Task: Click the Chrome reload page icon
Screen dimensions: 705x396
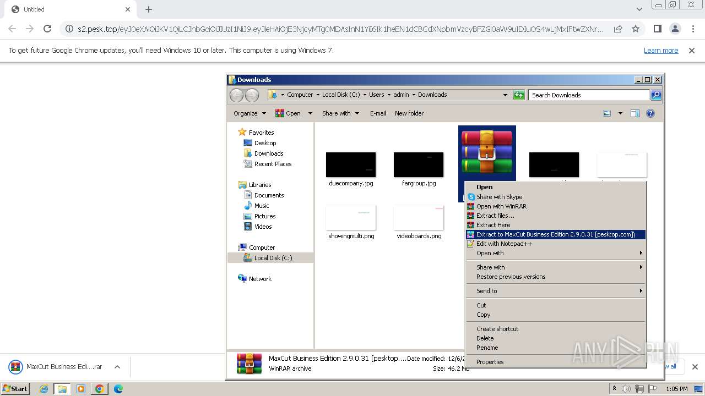Action: click(47, 29)
